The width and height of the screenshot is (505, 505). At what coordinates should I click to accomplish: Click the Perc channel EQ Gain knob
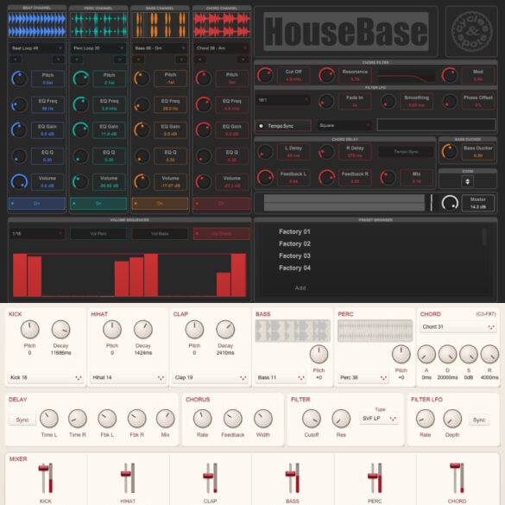81,130
